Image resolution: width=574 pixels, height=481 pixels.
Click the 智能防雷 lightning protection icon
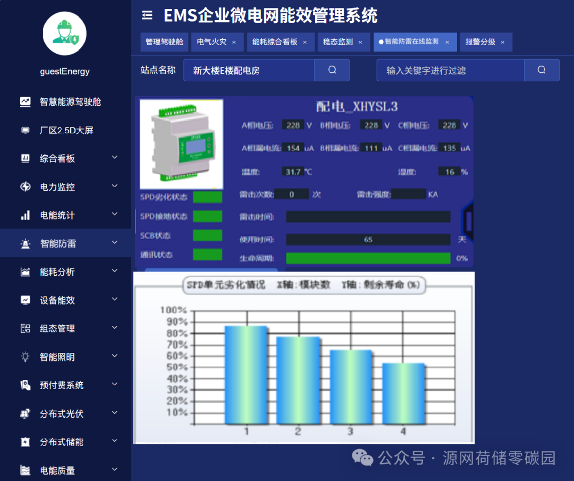(x=24, y=243)
